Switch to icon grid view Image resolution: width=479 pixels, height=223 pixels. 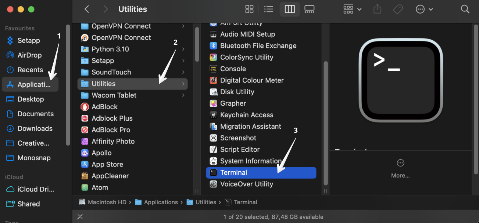249,9
